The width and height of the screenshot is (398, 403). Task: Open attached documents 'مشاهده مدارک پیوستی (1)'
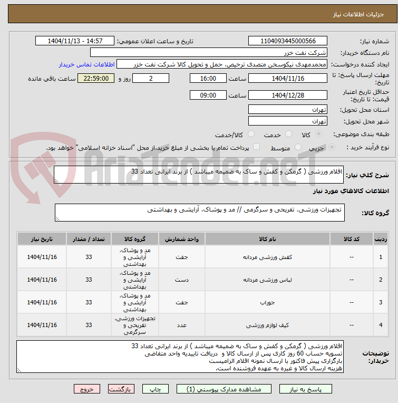tap(224, 389)
